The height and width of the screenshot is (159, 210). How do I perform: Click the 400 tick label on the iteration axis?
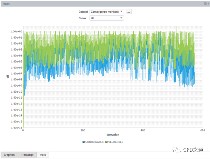tap(143, 130)
